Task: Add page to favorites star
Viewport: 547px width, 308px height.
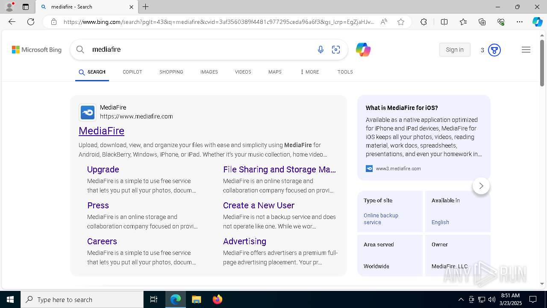Action: (x=401, y=22)
